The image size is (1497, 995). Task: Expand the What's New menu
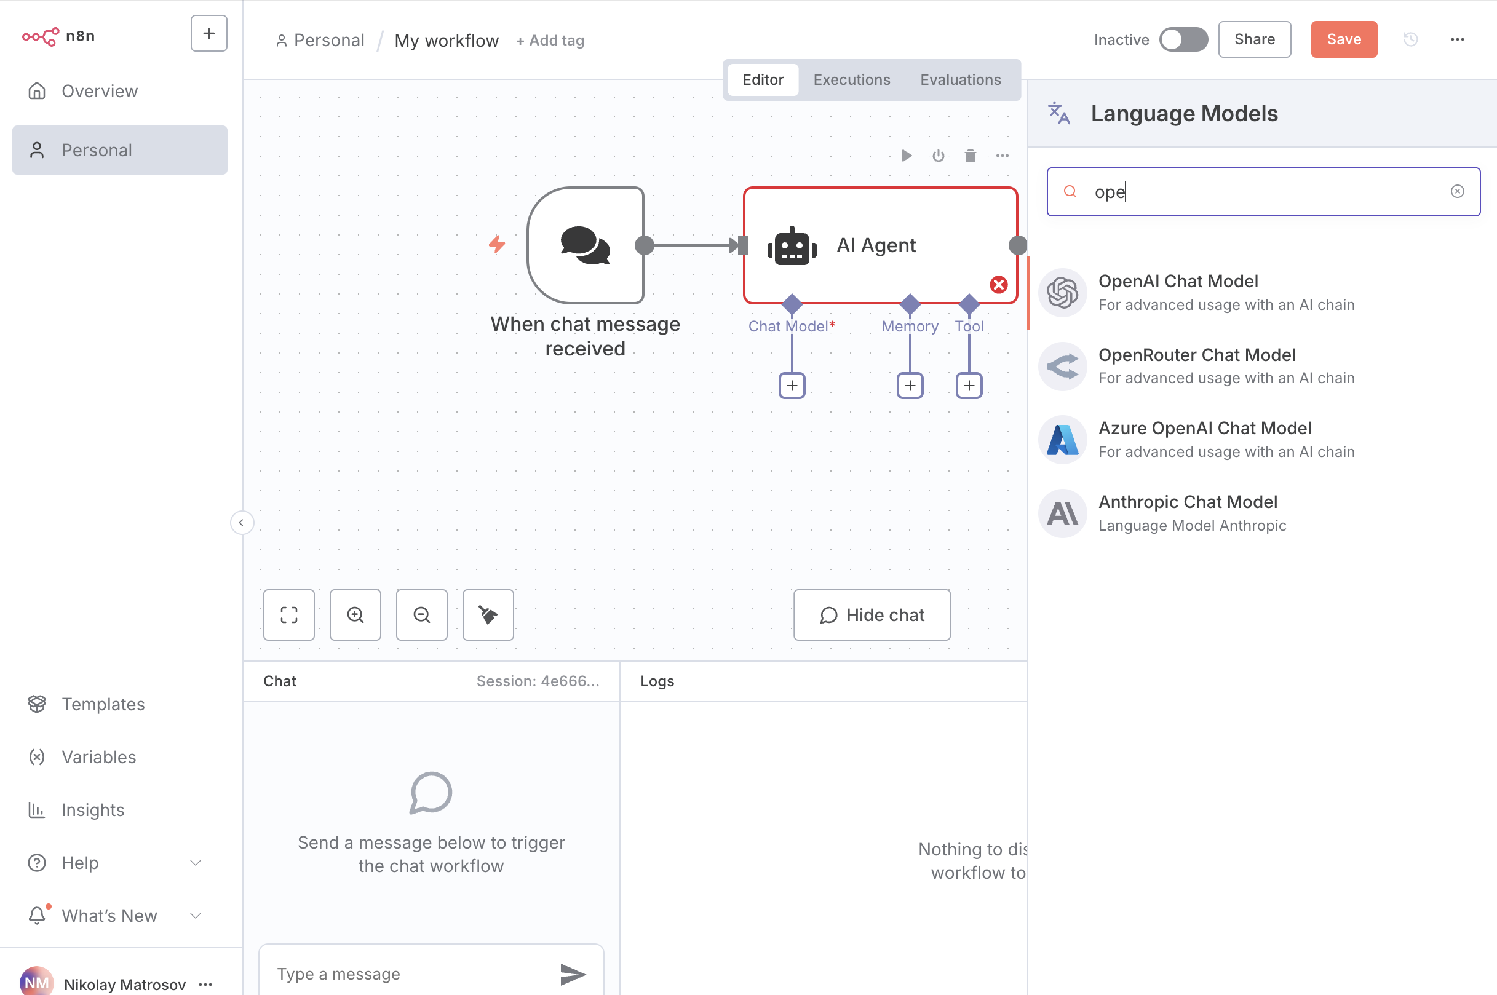(120, 916)
